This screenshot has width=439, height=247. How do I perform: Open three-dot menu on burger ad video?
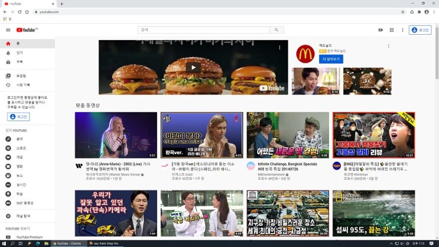[x=279, y=48]
